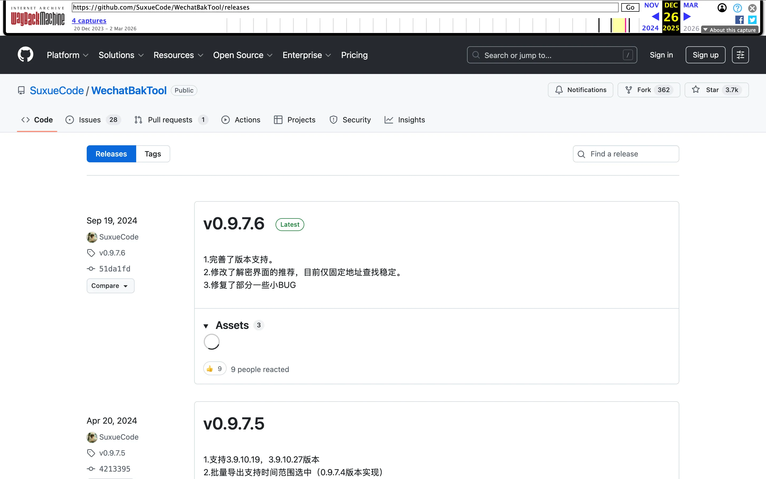The height and width of the screenshot is (479, 766).
Task: Switch to the Tags view
Action: tap(153, 154)
